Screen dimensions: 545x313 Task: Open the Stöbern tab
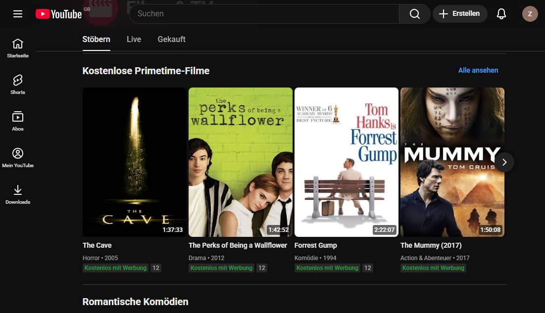(96, 39)
